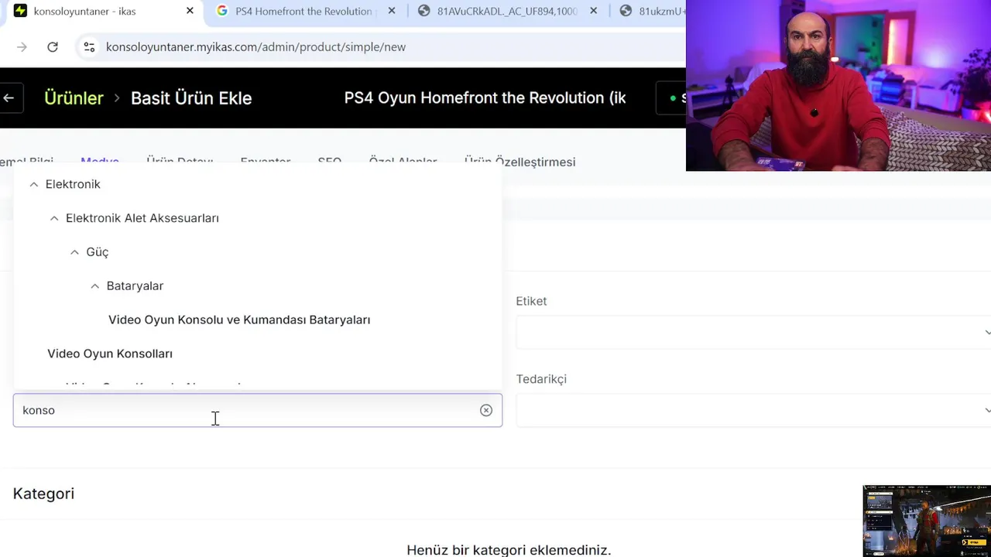Open the Özel Alanlar tab
991x557 pixels.
[x=403, y=162]
